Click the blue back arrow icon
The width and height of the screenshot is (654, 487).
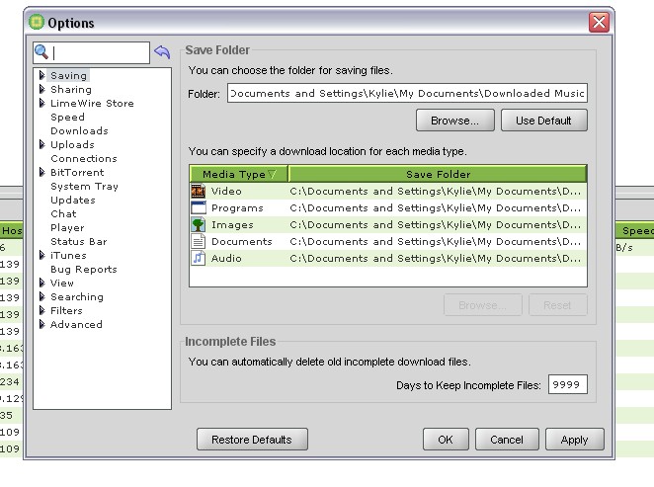[x=162, y=52]
